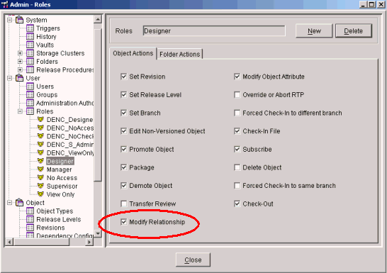Image resolution: width=387 pixels, height=273 pixels.
Task: Click the DENC_ViewOnly role icon
Action: pos(40,152)
